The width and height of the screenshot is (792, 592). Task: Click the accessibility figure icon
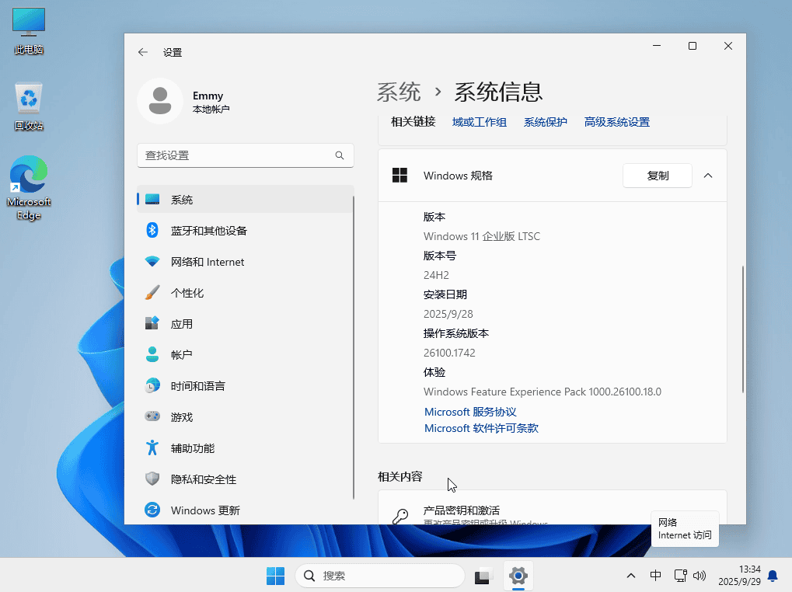(x=153, y=448)
